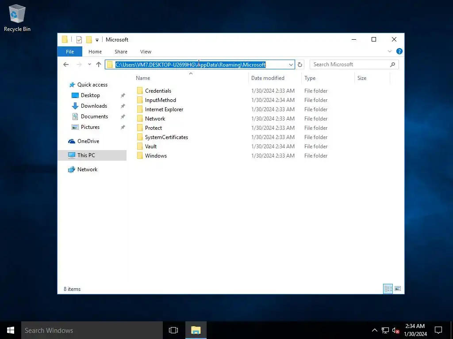Go back with the Back arrow
453x339 pixels.
(x=66, y=64)
